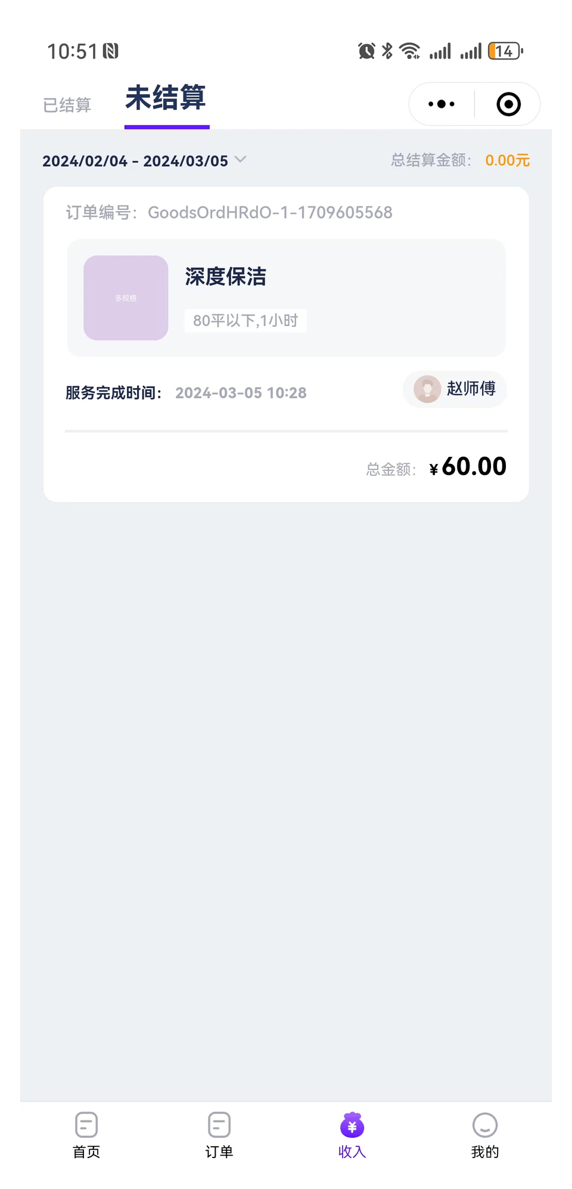The width and height of the screenshot is (572, 1189).
Task: Tap the alarm clock status icon
Action: pyautogui.click(x=366, y=51)
